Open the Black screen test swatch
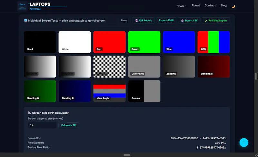Screen dimensions: 258x157 (40, 42)
